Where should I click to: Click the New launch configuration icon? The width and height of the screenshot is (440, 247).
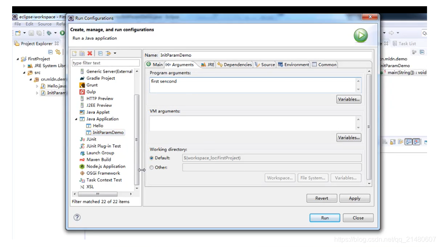(74, 53)
